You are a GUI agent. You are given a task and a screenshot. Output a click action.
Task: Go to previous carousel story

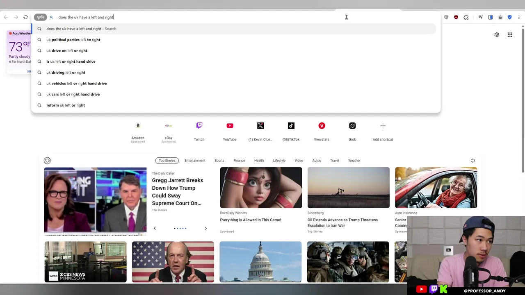(x=155, y=228)
